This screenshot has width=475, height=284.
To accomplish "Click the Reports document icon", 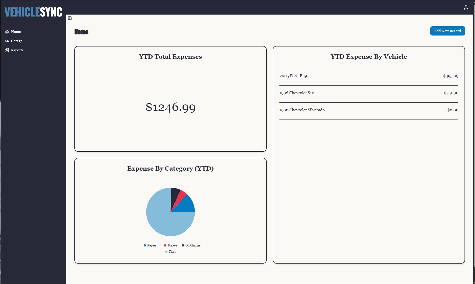I will pos(7,50).
